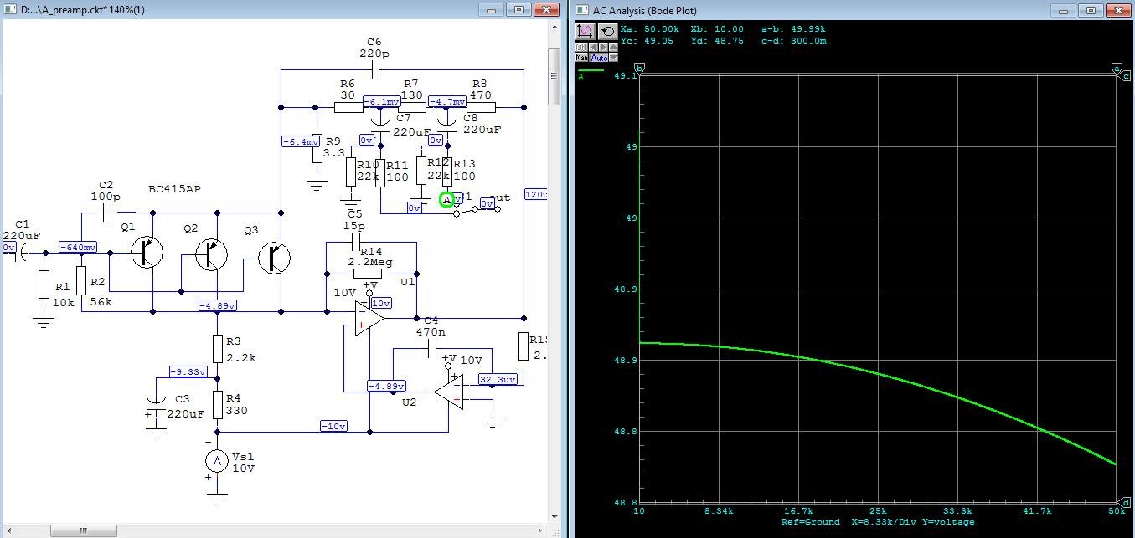Click the 32.3uv label near op-amp U2

[498, 379]
